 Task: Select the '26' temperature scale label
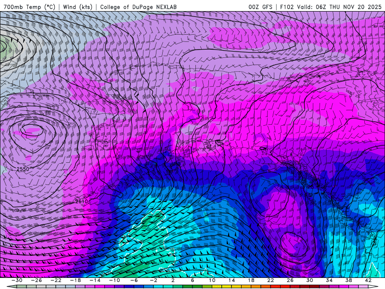[290, 280]
